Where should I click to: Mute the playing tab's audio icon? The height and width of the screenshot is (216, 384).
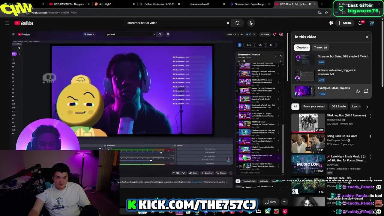(x=310, y=4)
